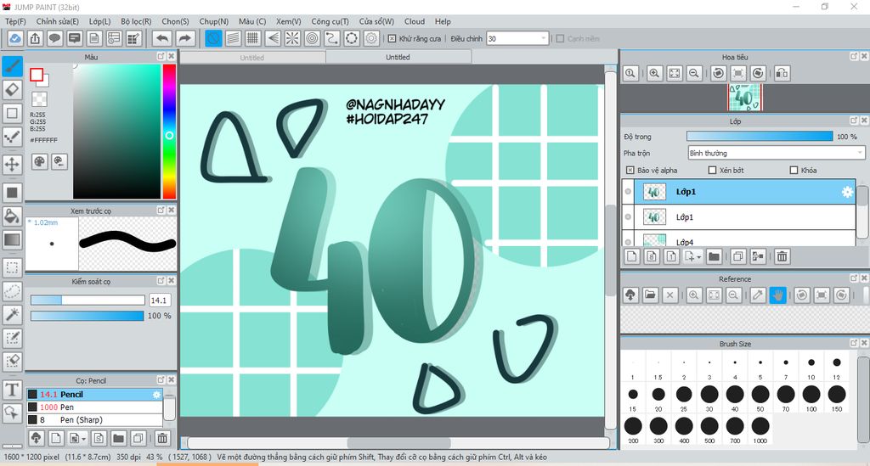Select the Eraser tool
Screen dimensions: 870x466
(x=12, y=89)
